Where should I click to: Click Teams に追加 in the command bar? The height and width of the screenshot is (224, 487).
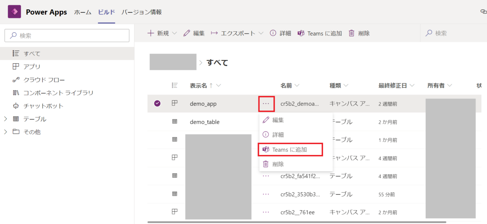point(320,33)
